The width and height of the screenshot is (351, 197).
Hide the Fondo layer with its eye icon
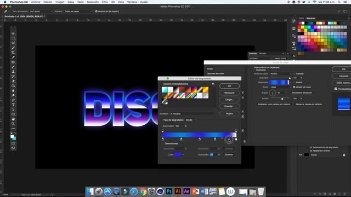click(x=301, y=155)
